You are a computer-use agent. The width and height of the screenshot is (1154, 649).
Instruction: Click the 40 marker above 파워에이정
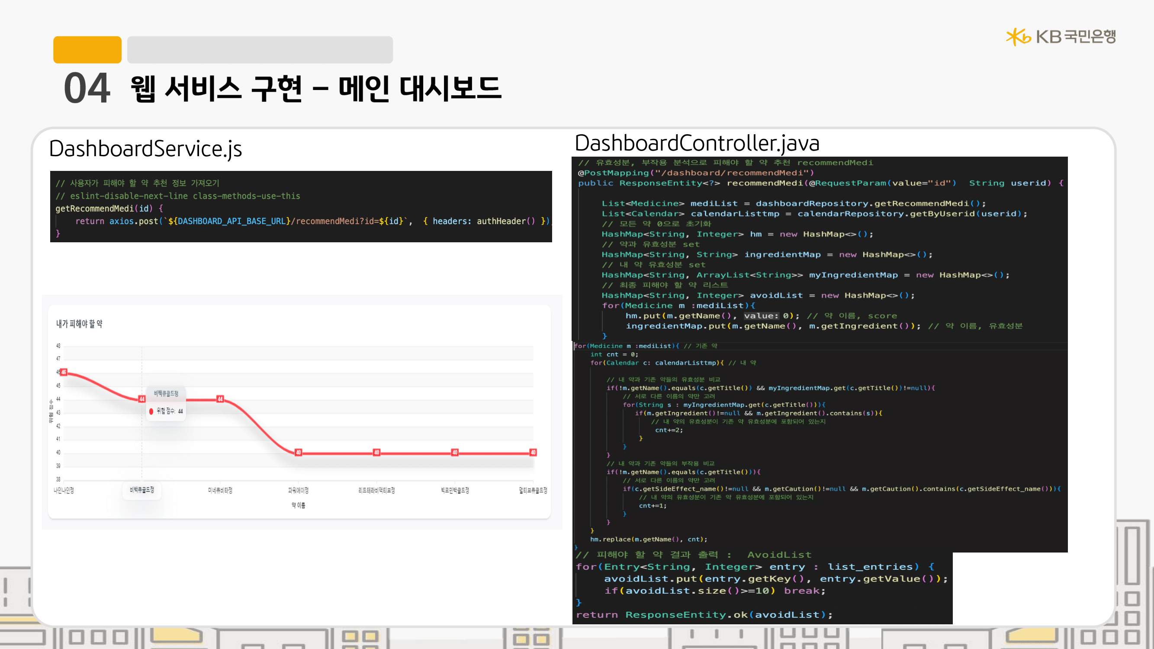(299, 453)
